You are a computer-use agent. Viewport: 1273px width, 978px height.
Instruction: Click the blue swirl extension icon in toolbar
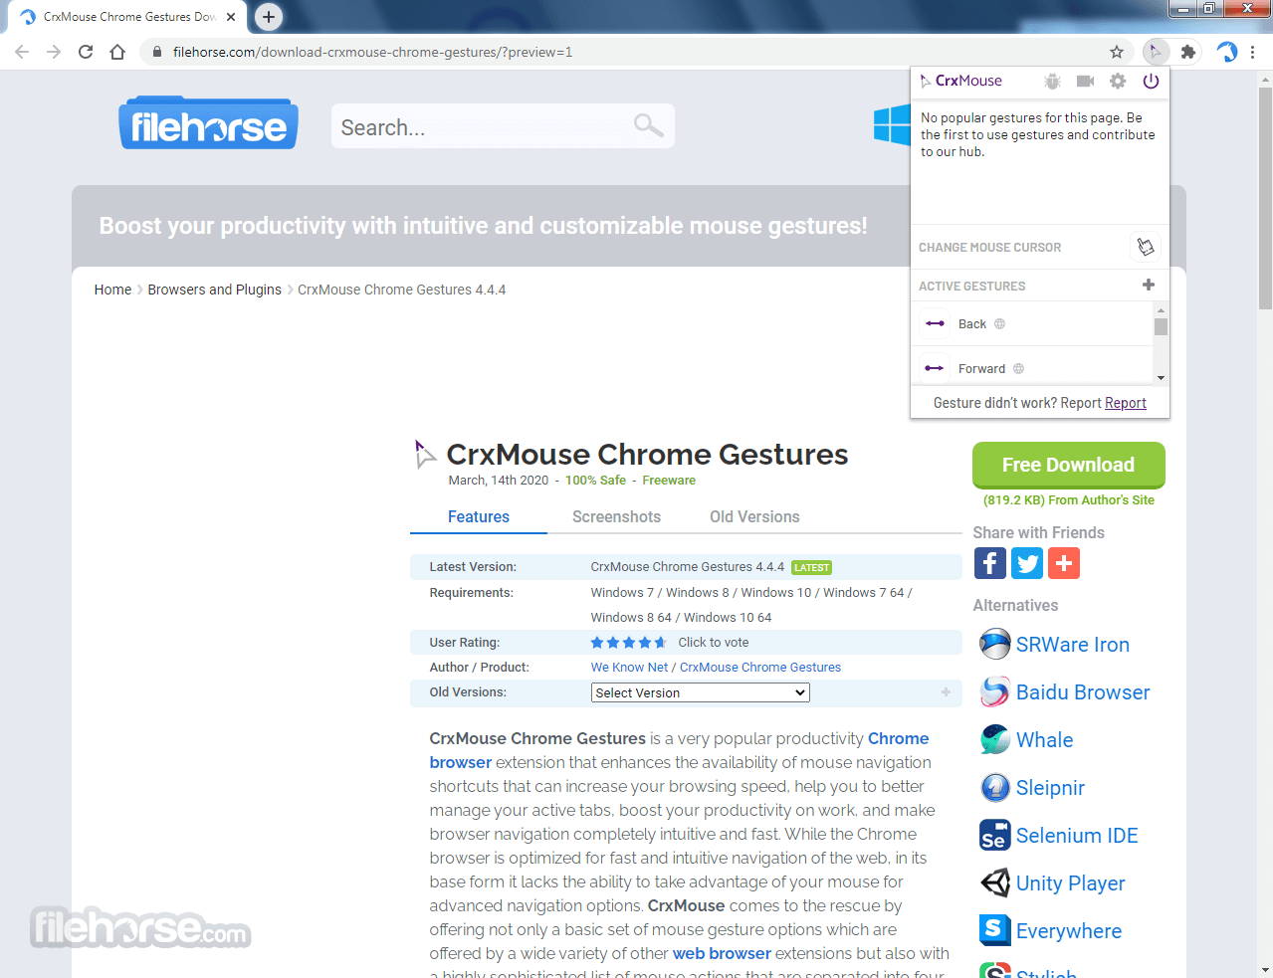1227,52
